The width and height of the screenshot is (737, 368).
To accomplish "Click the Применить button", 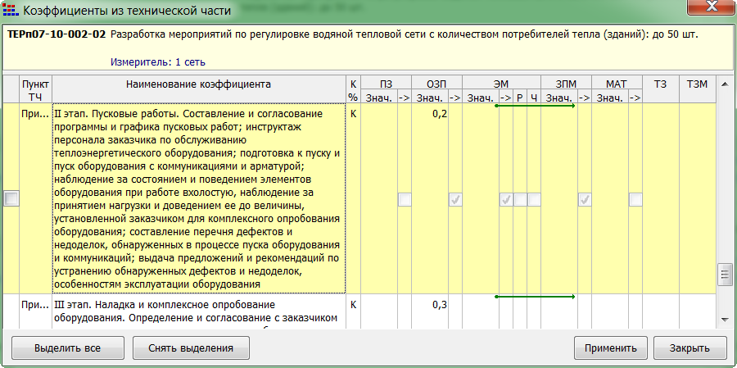I will pos(610,348).
